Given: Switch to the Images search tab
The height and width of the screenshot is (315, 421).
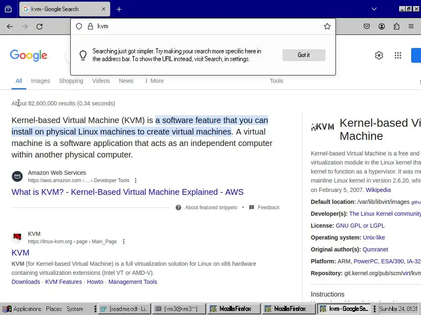Looking at the screenshot, I should pyautogui.click(x=41, y=81).
